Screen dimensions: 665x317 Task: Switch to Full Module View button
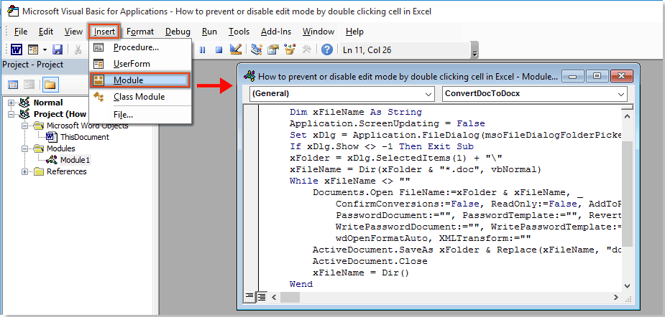262,295
